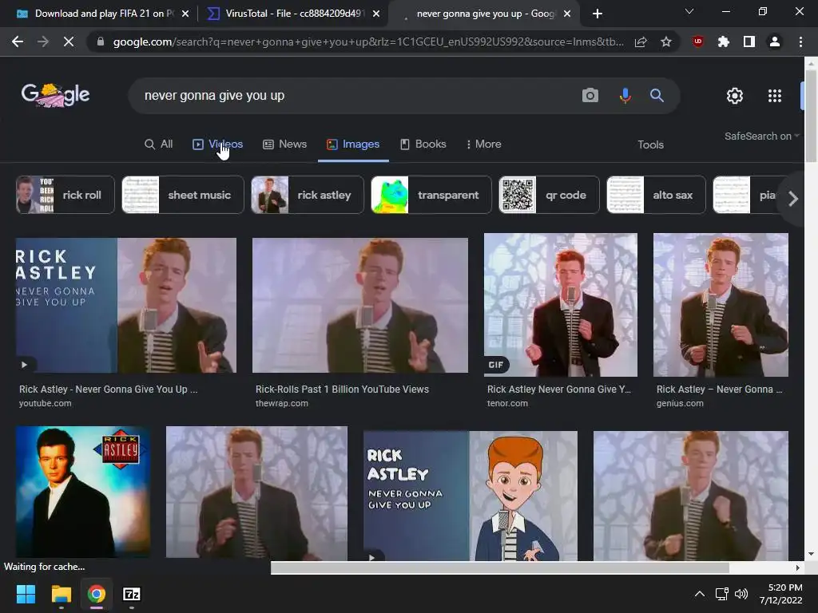Open the SafeSearch on dropdown

pos(761,136)
